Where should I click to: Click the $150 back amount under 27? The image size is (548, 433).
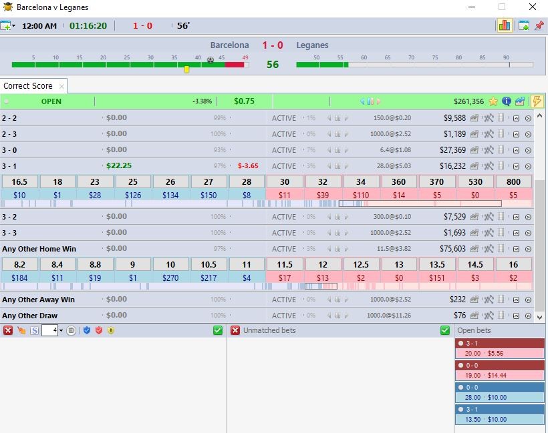tap(209, 195)
